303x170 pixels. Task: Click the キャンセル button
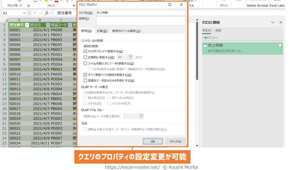[175, 141]
